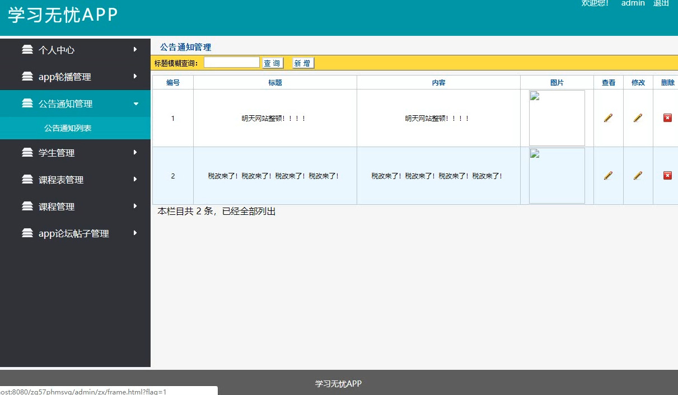The image size is (678, 395).
Task: Click the stack icon beside 学生管理
Action: [x=27, y=152]
